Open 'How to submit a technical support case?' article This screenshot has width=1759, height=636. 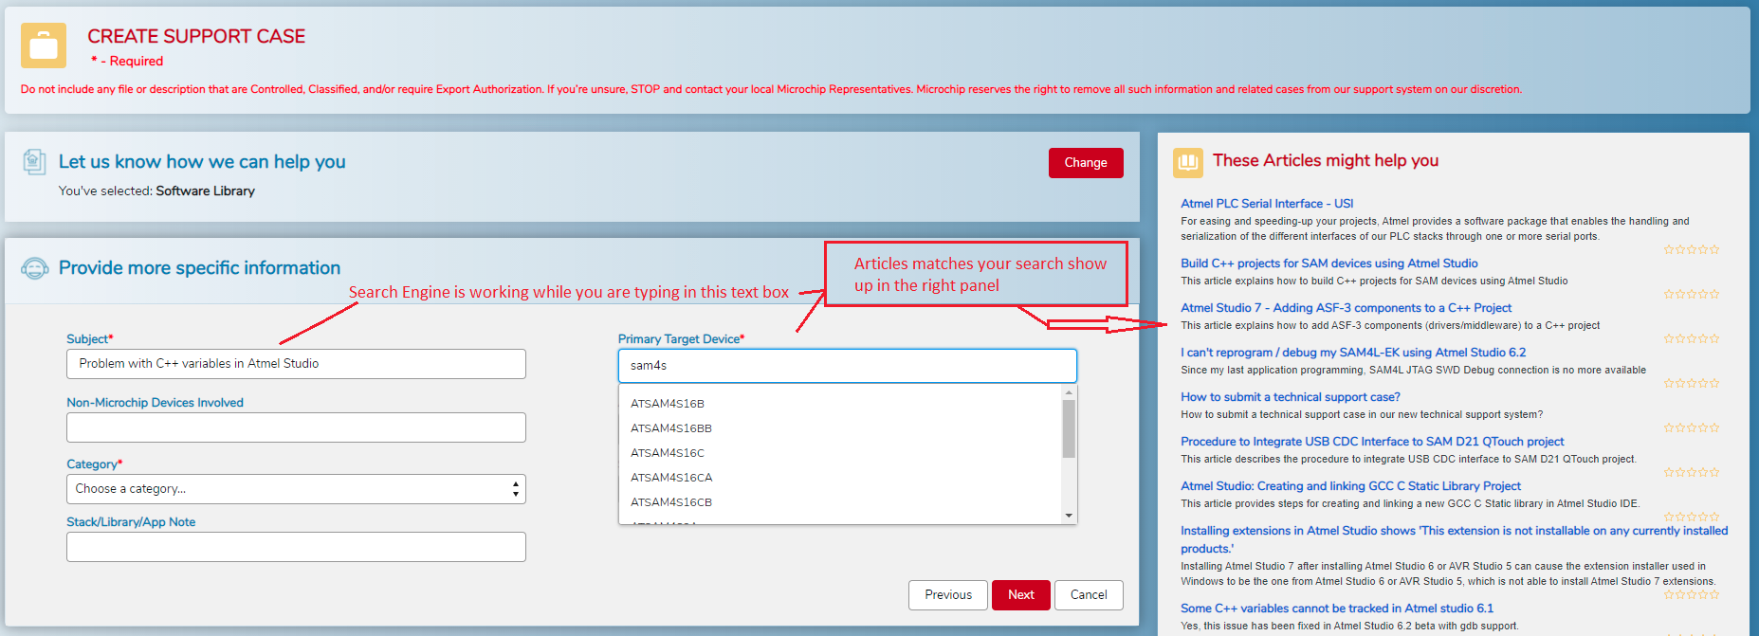(1290, 397)
